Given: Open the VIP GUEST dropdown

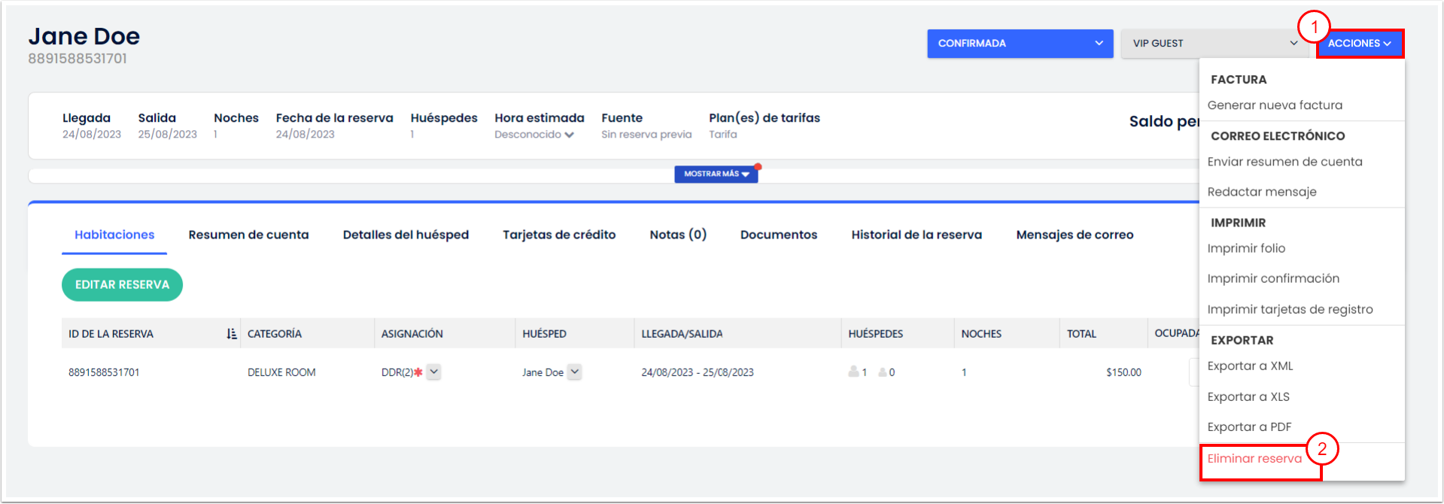Looking at the screenshot, I should [1214, 44].
